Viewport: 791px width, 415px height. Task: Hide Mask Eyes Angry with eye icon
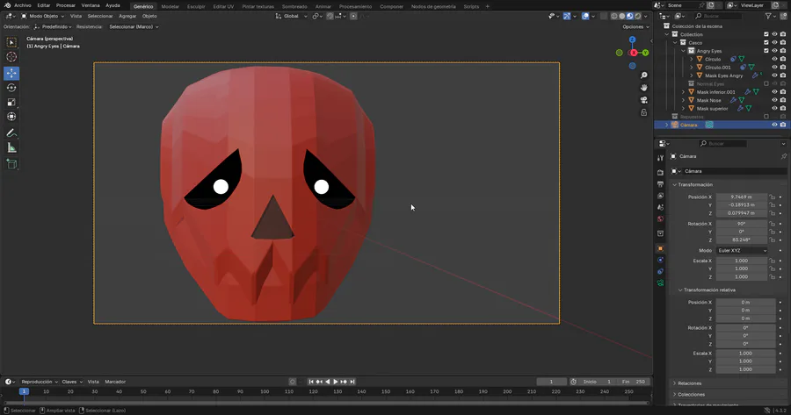click(x=774, y=75)
